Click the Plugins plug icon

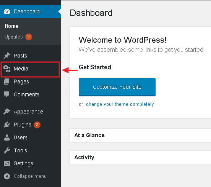point(7,125)
